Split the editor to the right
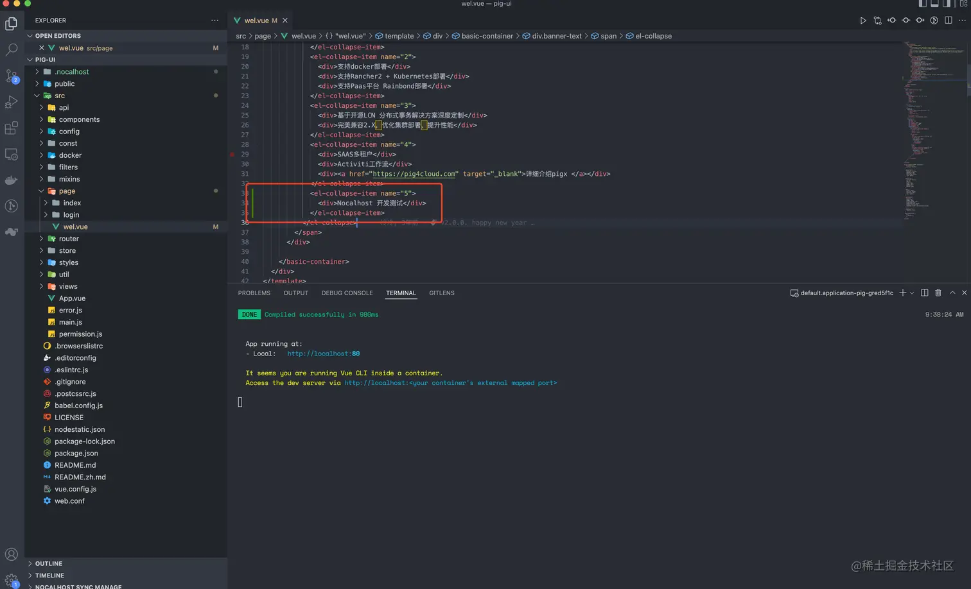The width and height of the screenshot is (971, 589). [x=948, y=21]
